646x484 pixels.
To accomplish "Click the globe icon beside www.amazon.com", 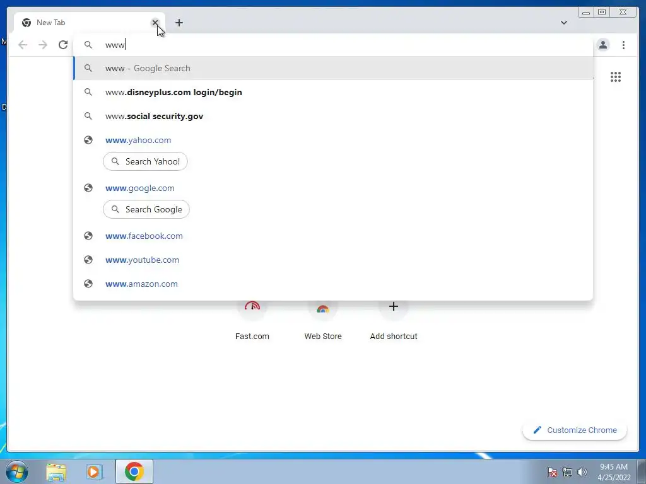I will tap(88, 284).
